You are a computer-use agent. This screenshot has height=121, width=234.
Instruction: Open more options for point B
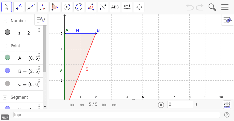click(39, 68)
